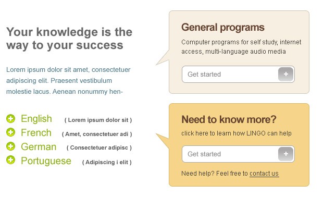Click the gray plus button in General programs box
The image size is (336, 197).
point(285,74)
